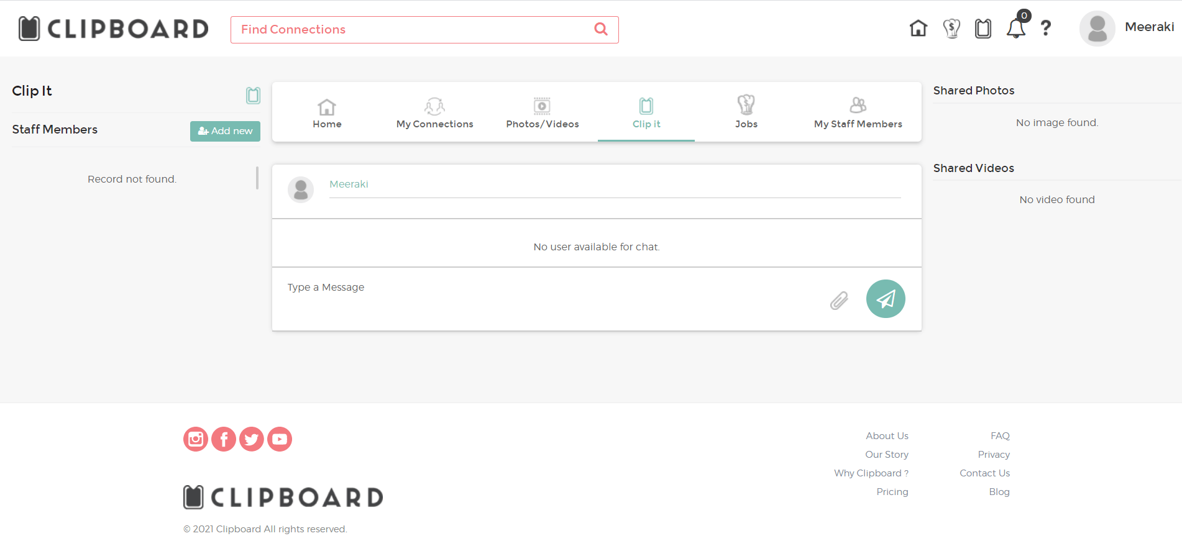Open the Pricing footer link

(x=892, y=492)
